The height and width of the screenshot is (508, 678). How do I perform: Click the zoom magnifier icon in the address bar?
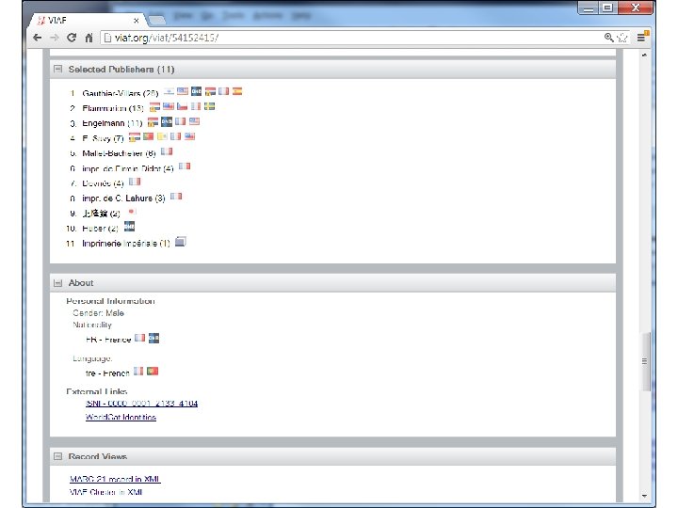click(609, 38)
